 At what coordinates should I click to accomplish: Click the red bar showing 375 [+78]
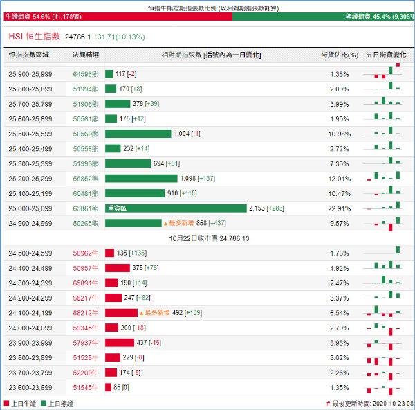click(x=118, y=268)
